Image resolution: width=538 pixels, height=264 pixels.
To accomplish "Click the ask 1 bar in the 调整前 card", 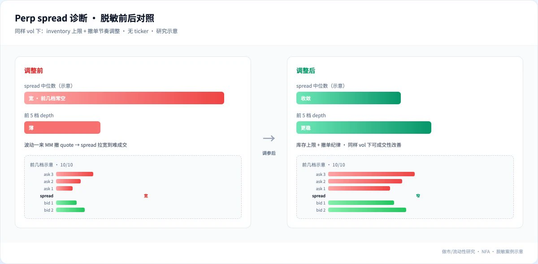I will 64,188.
